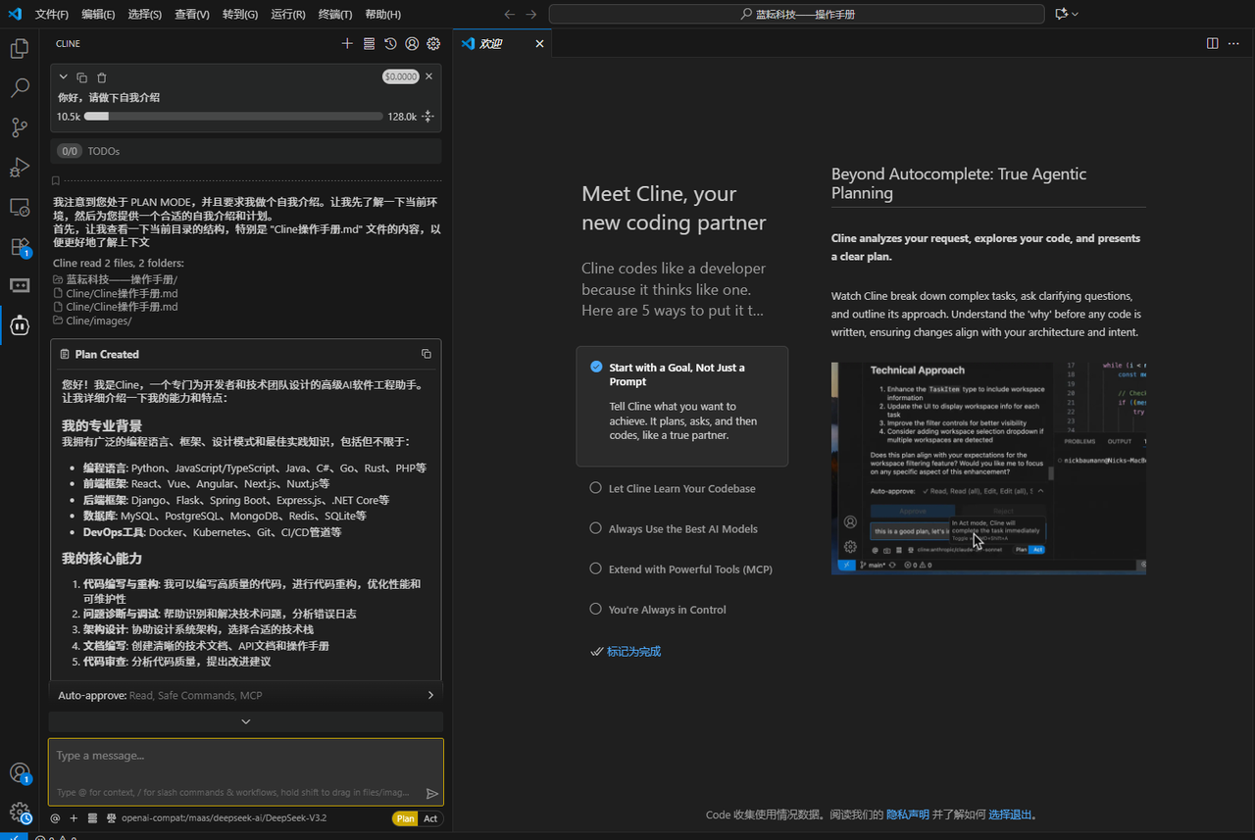The height and width of the screenshot is (840, 1255).
Task: Open the 运行(R) menu
Action: point(288,15)
